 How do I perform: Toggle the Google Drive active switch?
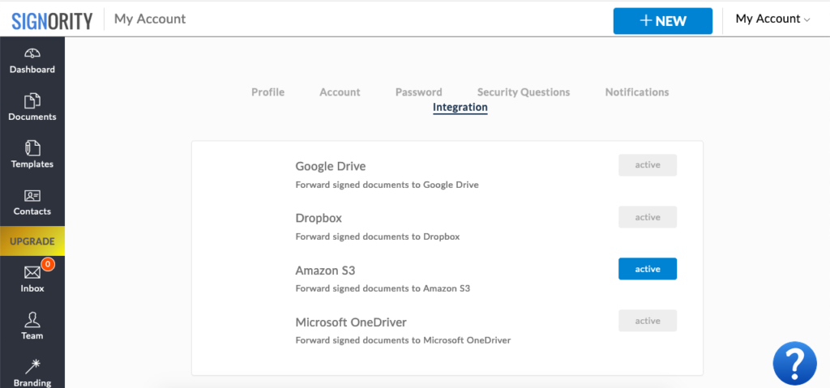[x=648, y=165]
